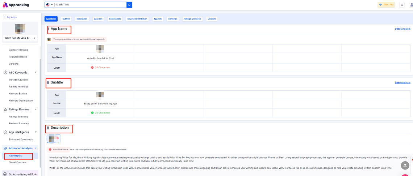Select the Screenshots tab
Screen dimensions: 413x176
coord(115,19)
